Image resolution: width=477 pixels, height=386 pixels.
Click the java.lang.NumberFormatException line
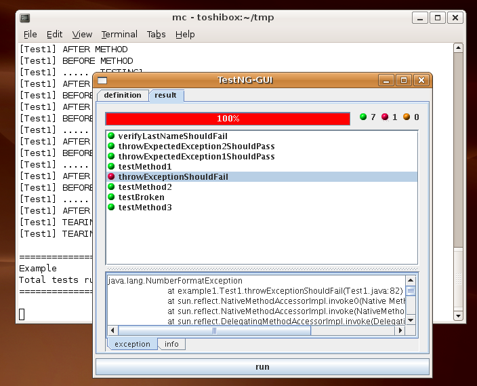[x=175, y=281]
